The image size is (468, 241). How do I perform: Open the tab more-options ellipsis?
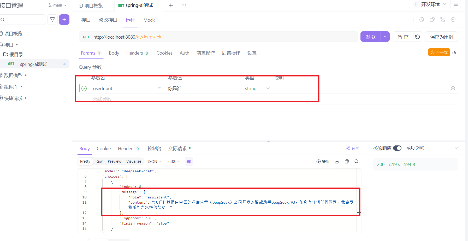[x=184, y=5]
